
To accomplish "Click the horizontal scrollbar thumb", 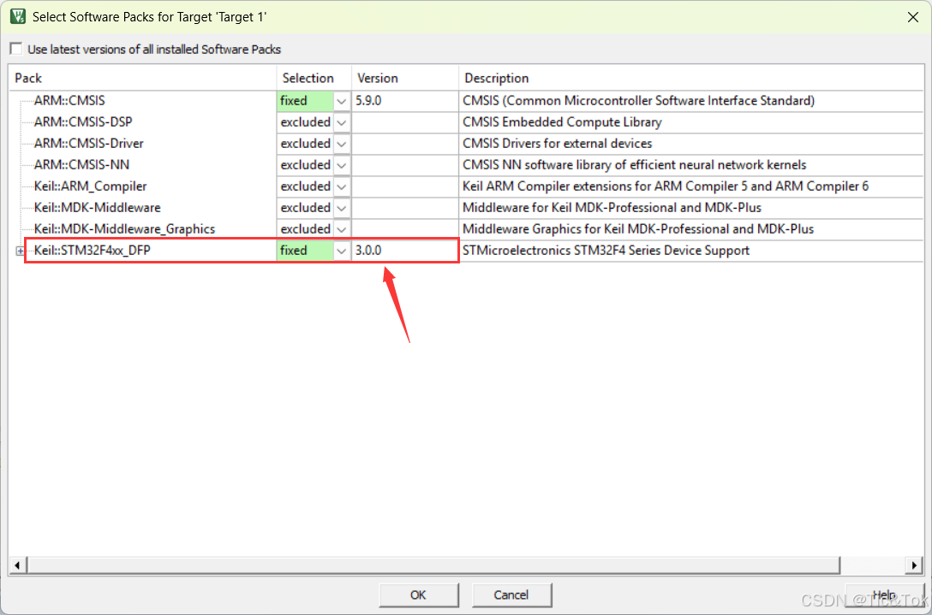I will [433, 565].
